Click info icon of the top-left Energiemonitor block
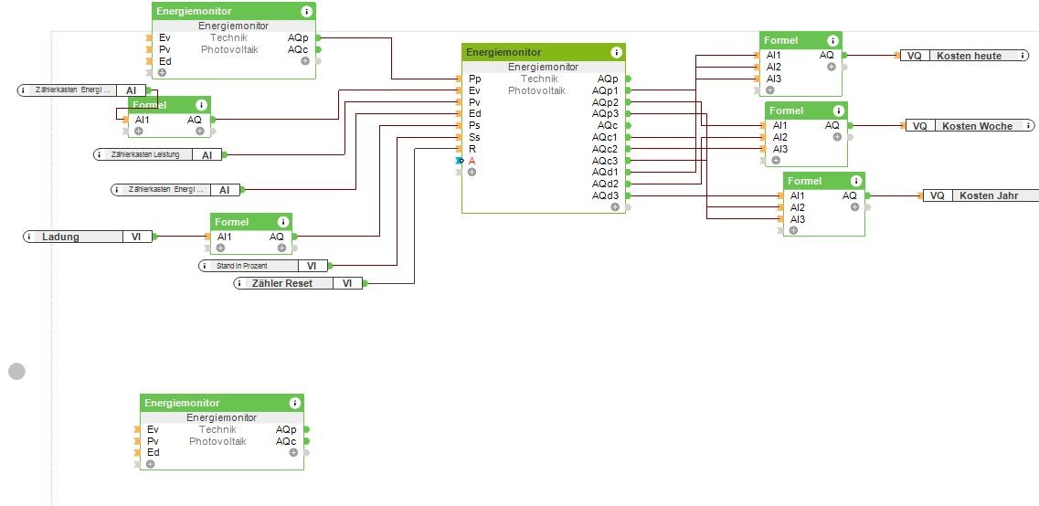 coord(306,11)
